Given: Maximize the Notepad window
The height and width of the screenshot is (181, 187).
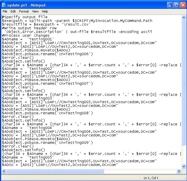Looking at the screenshot, I should [176, 5].
